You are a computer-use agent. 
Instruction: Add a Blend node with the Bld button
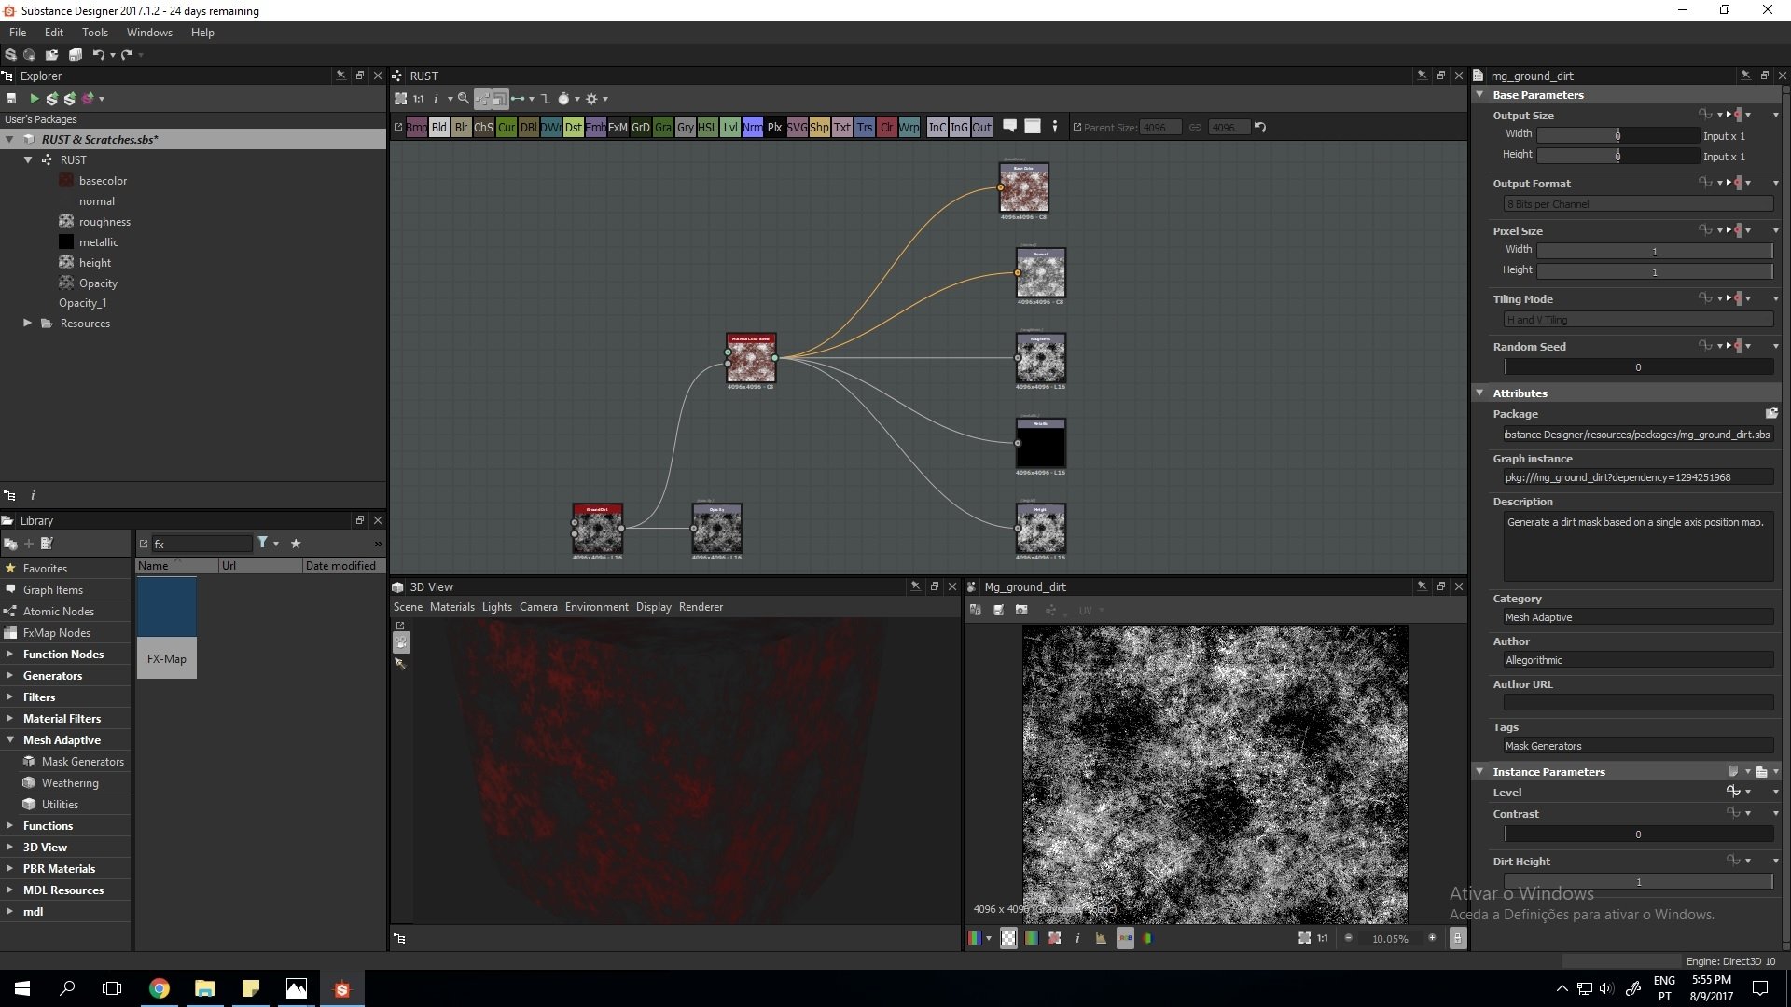439,128
